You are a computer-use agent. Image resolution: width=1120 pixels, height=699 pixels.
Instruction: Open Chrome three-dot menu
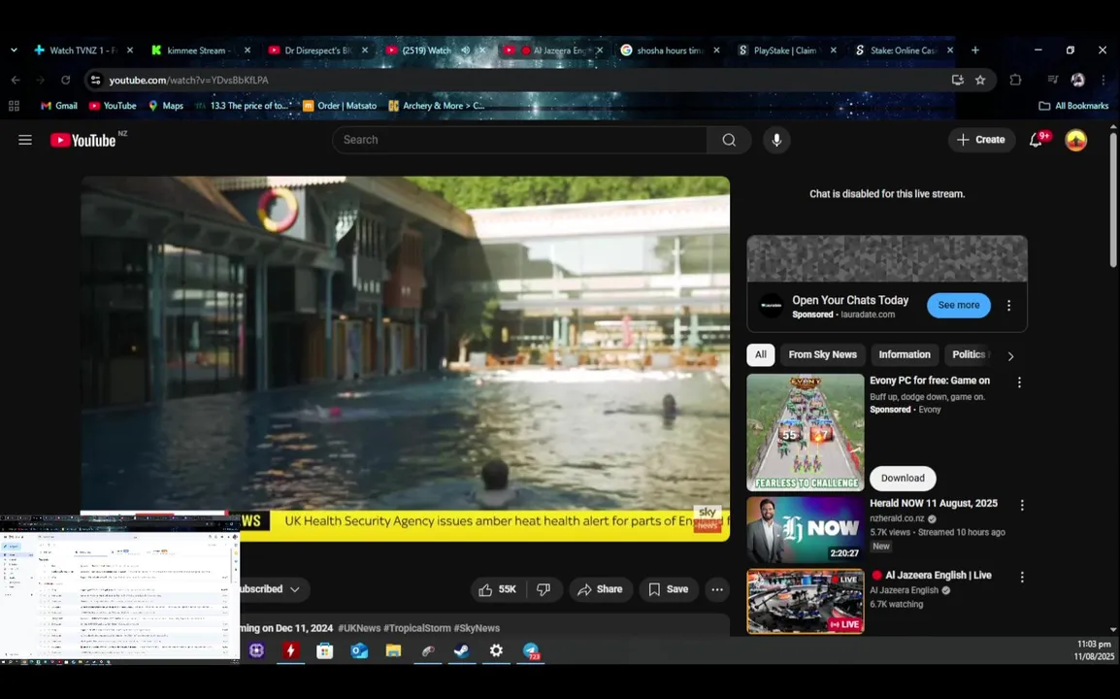tap(1104, 80)
